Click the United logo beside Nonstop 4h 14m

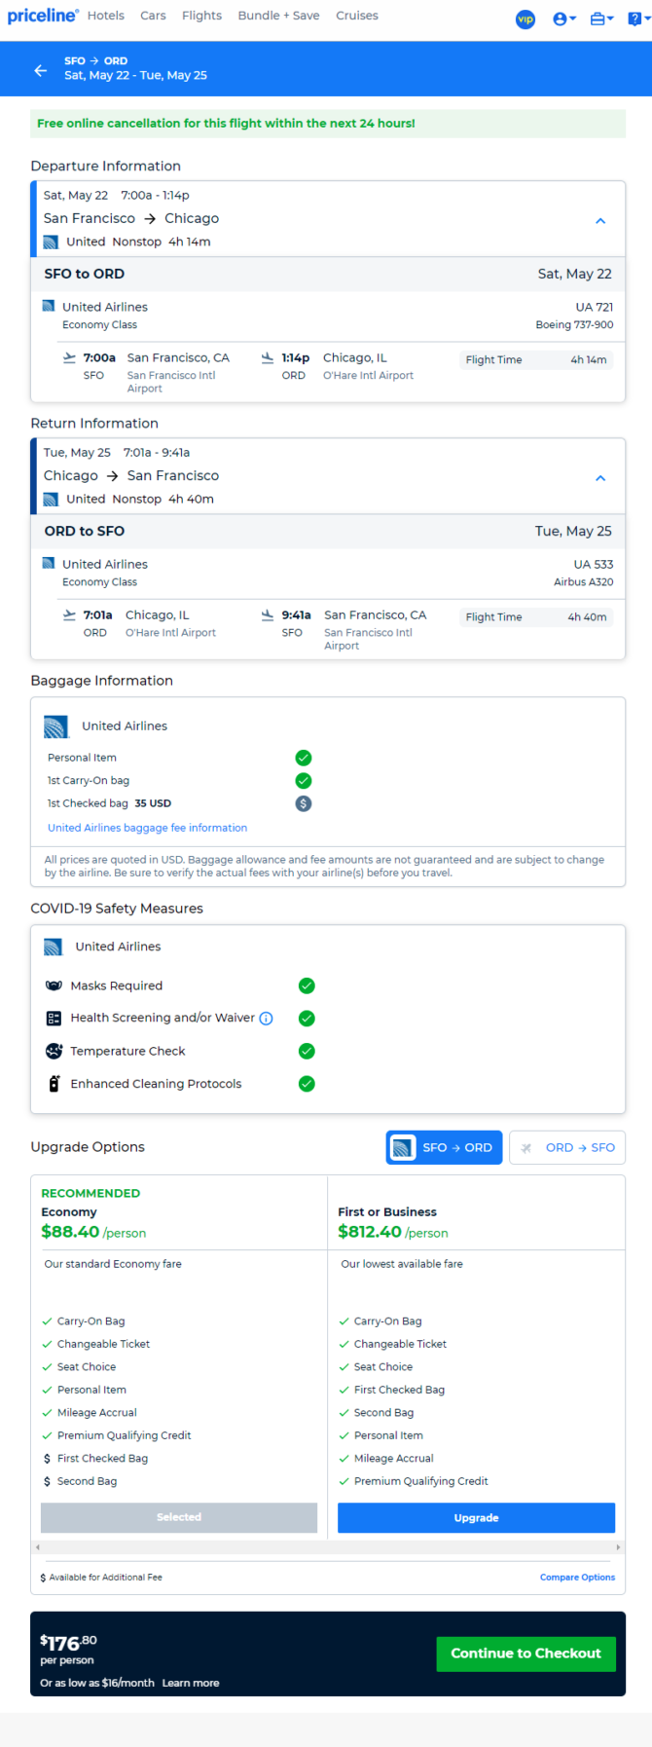pyautogui.click(x=51, y=242)
